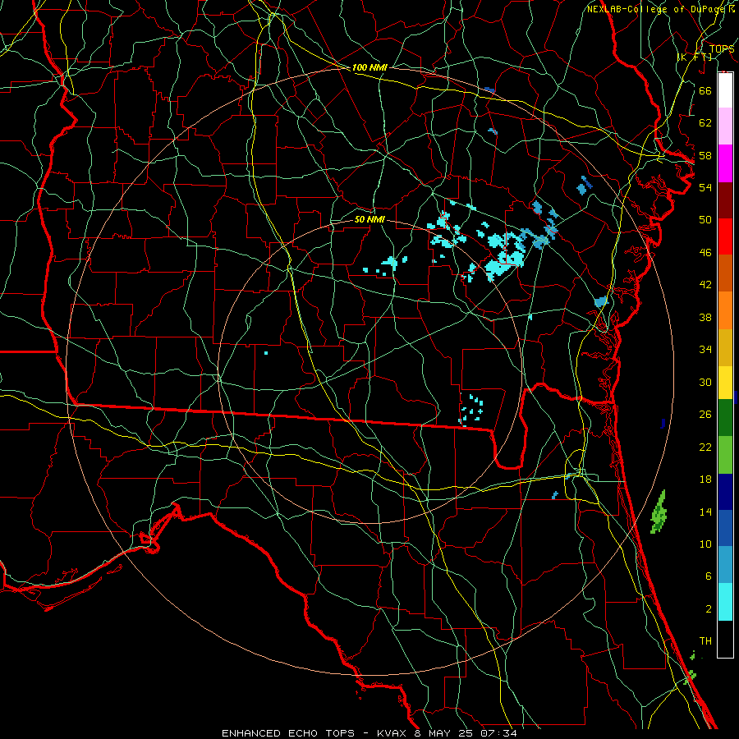The height and width of the screenshot is (739, 739).
Task: Click the maroon legend swatch
Action: (x=725, y=200)
